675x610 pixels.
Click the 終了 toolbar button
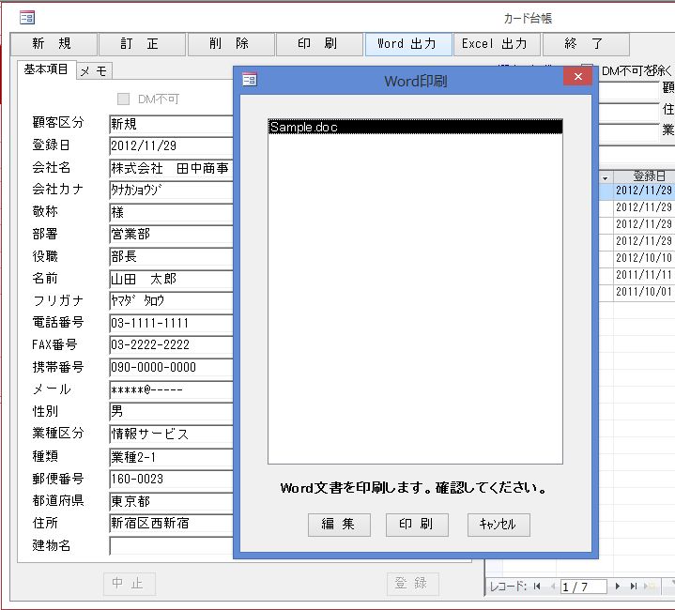pos(586,44)
